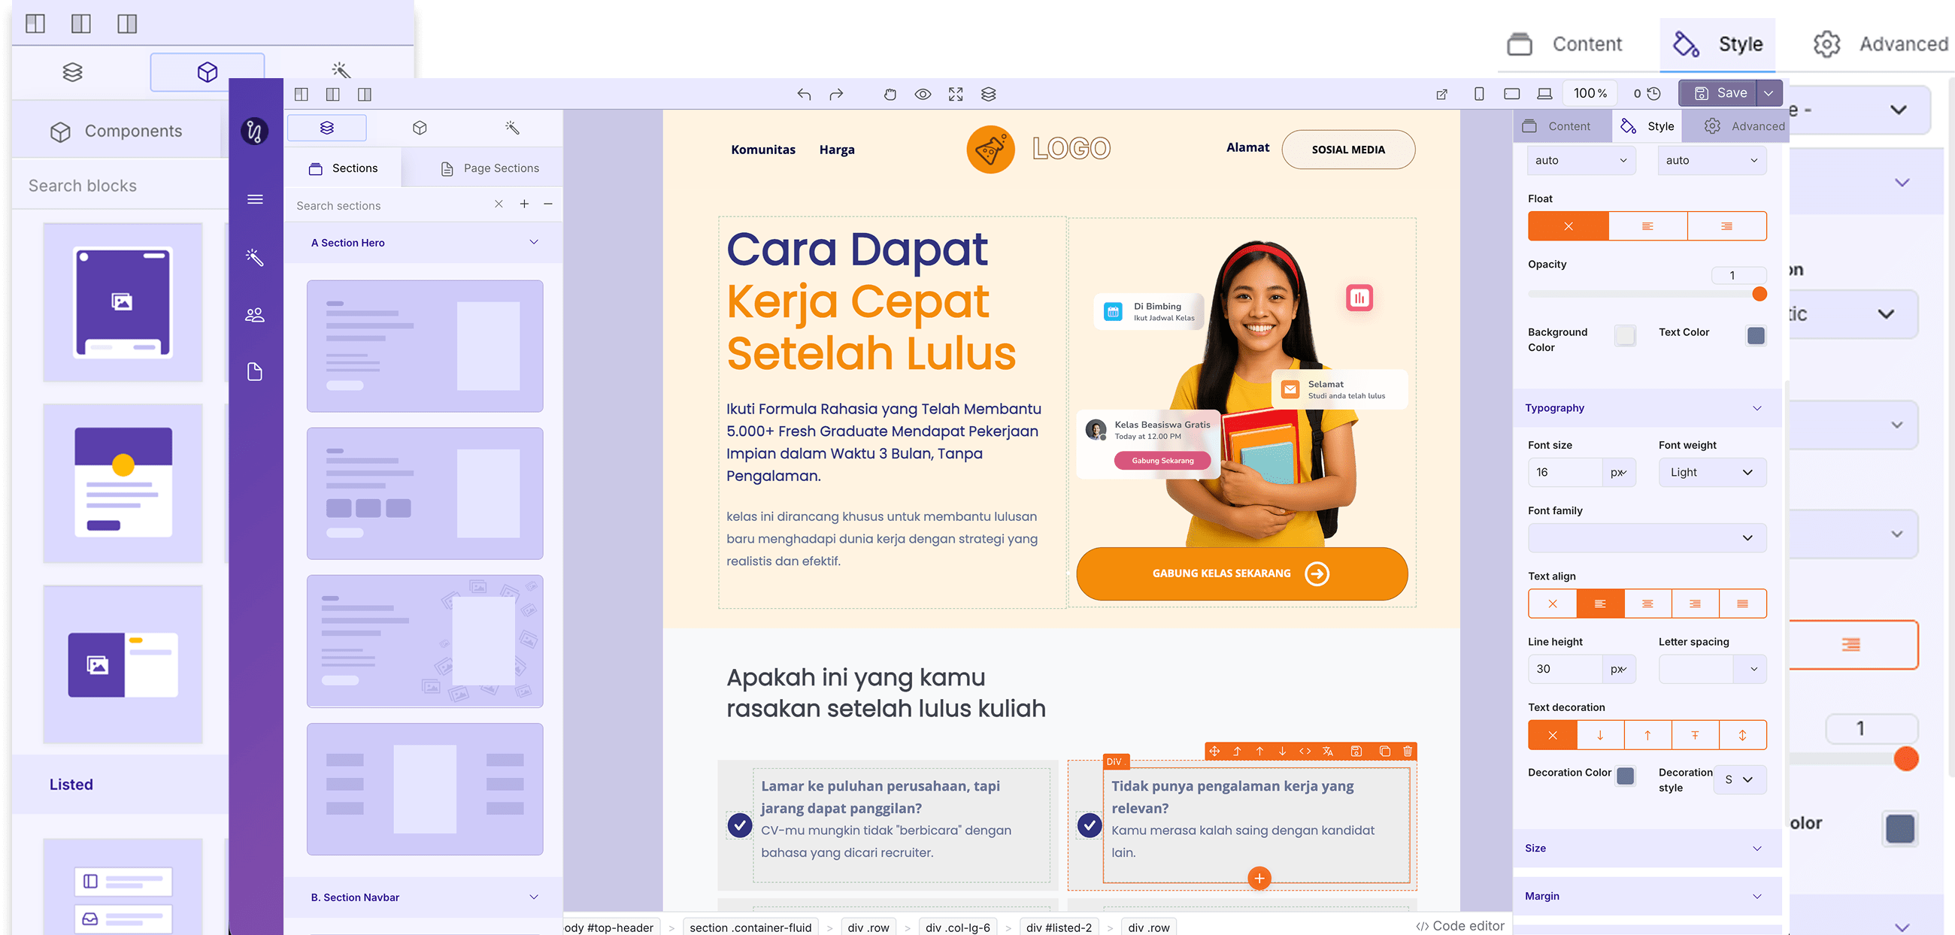Open the magic wand tool in the purple sidebar
This screenshot has width=1955, height=935.
[x=255, y=258]
